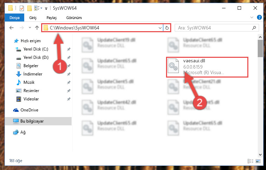Open the Görünüm ribbon tab
The image size is (266, 170).
point(74,18)
